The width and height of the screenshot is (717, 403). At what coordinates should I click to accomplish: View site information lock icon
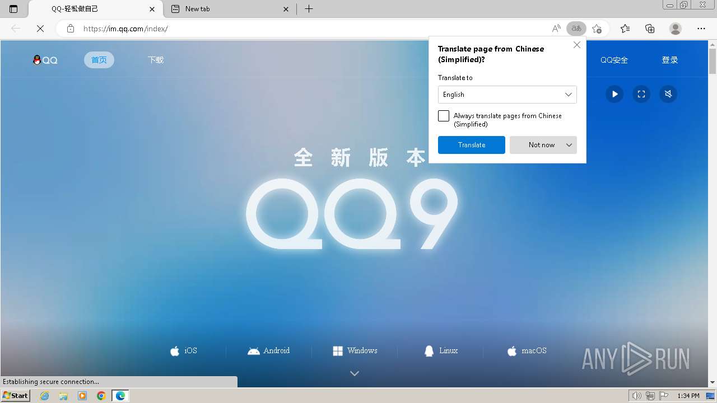point(70,29)
